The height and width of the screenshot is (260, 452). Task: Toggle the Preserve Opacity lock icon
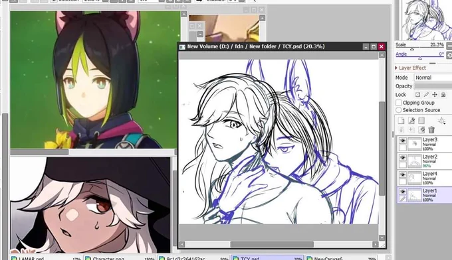(417, 94)
